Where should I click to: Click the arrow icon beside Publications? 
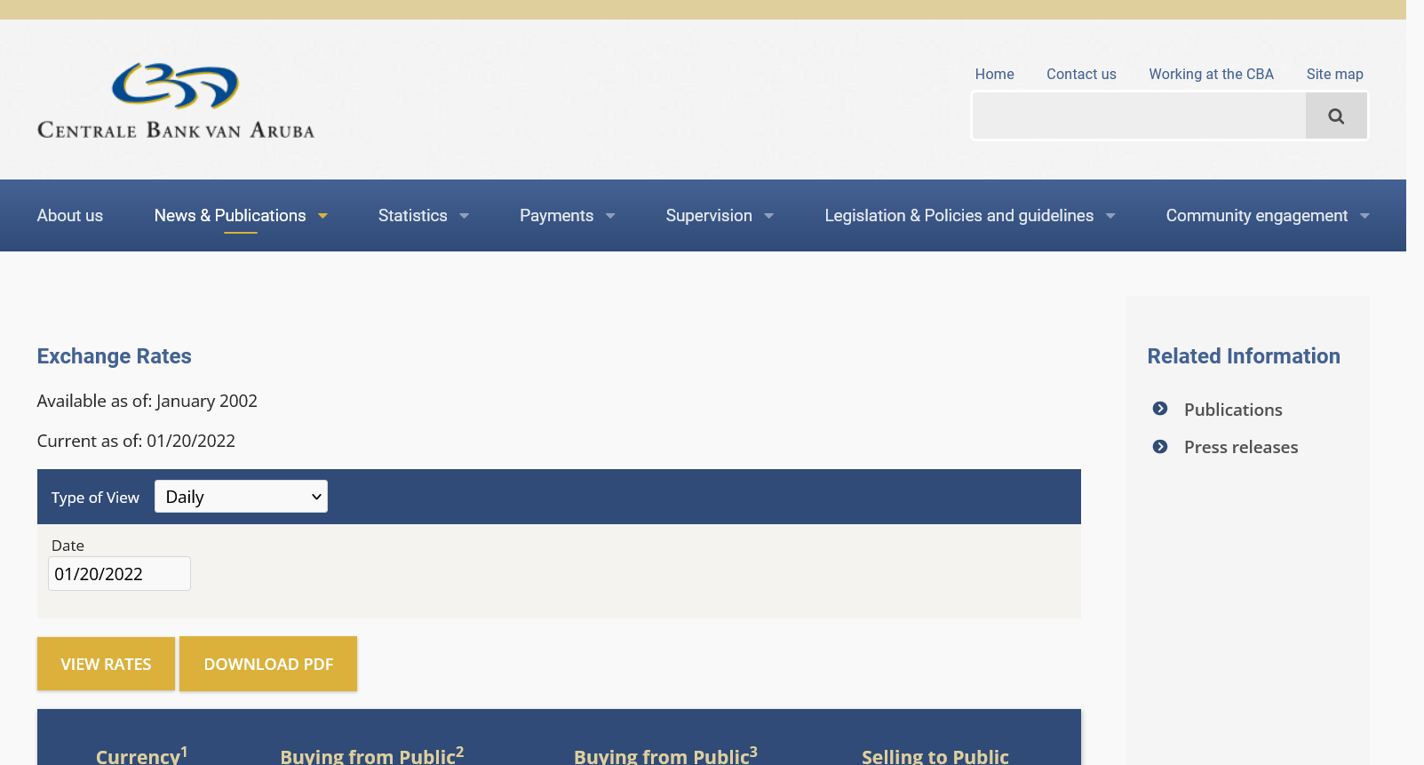pos(1159,409)
